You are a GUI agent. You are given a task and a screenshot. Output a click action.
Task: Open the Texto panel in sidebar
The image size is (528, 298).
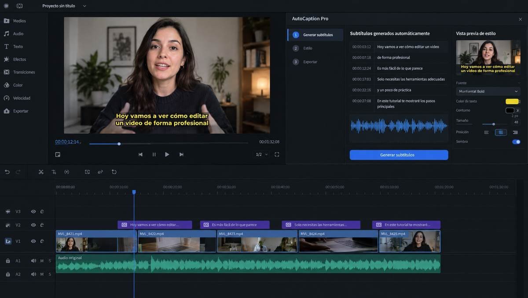pyautogui.click(x=13, y=46)
